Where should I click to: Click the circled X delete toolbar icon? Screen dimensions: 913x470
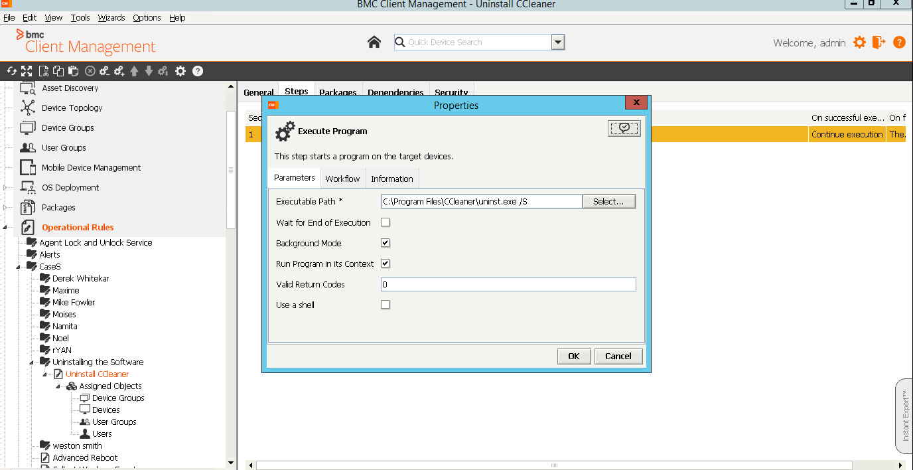pyautogui.click(x=90, y=71)
